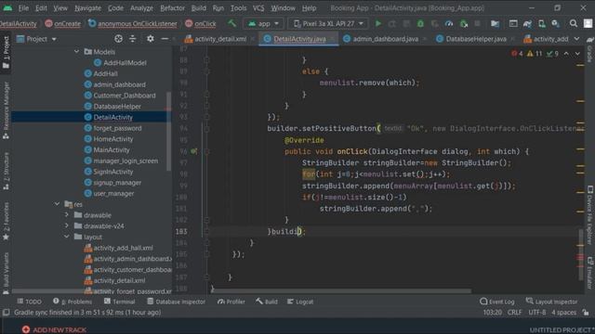Open the Refactor menu
Screen dimensions: 595x334
click(x=172, y=8)
